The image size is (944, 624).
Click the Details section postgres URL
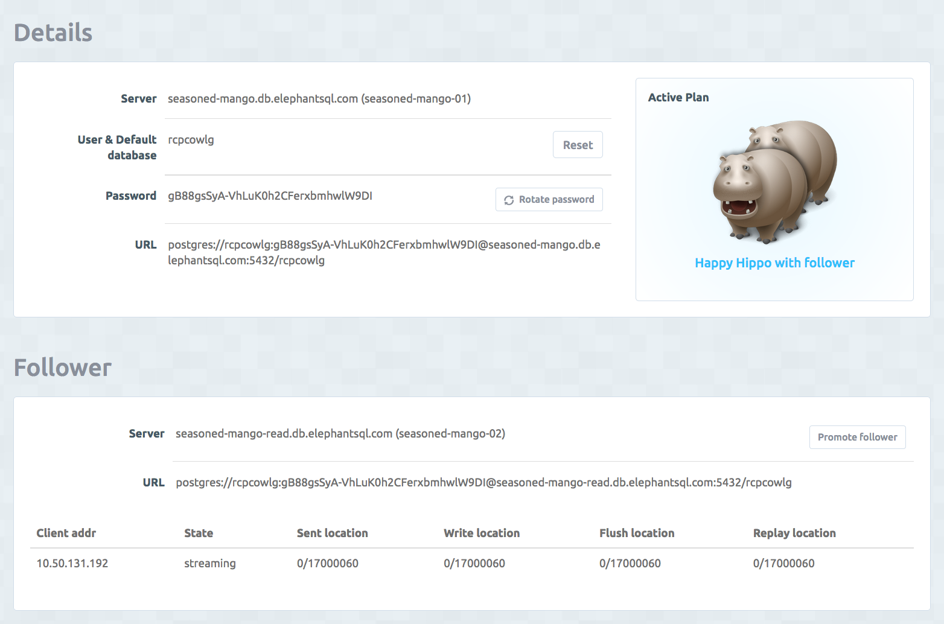coord(384,252)
